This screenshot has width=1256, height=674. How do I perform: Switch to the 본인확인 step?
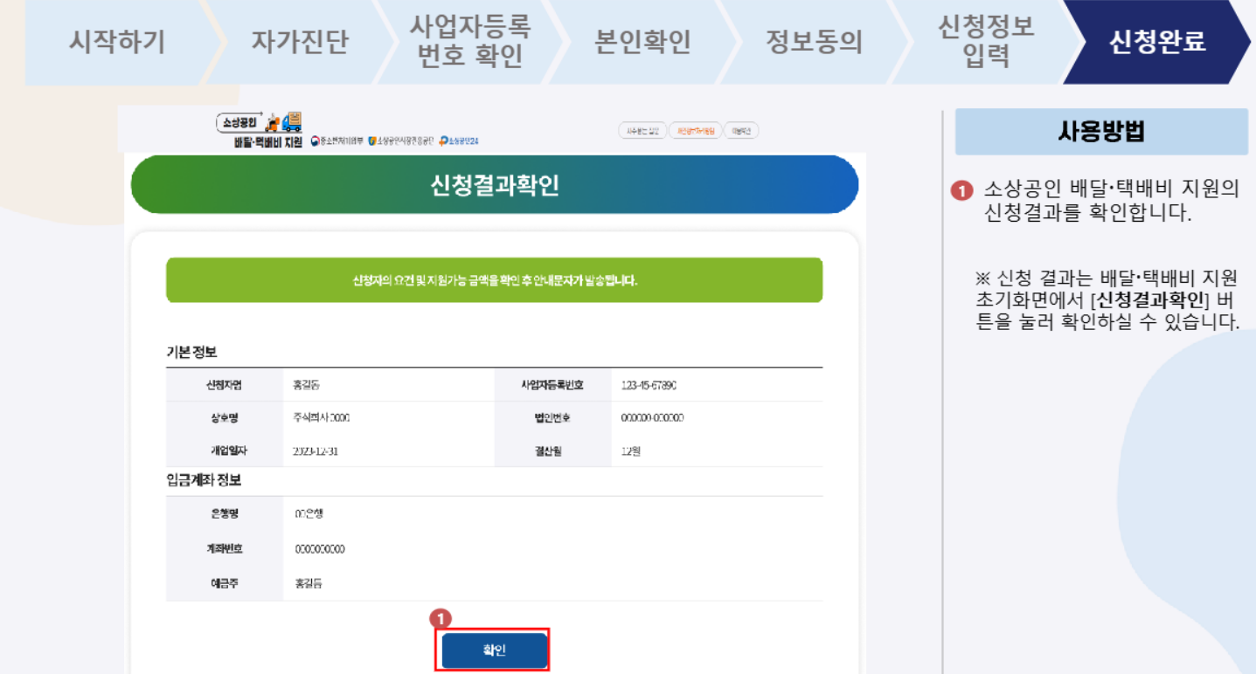pyautogui.click(x=642, y=42)
